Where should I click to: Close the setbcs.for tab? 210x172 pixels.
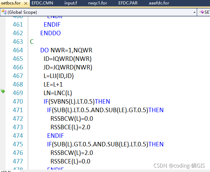(26, 3)
